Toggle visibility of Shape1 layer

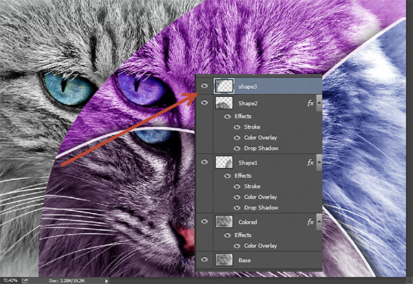click(204, 162)
